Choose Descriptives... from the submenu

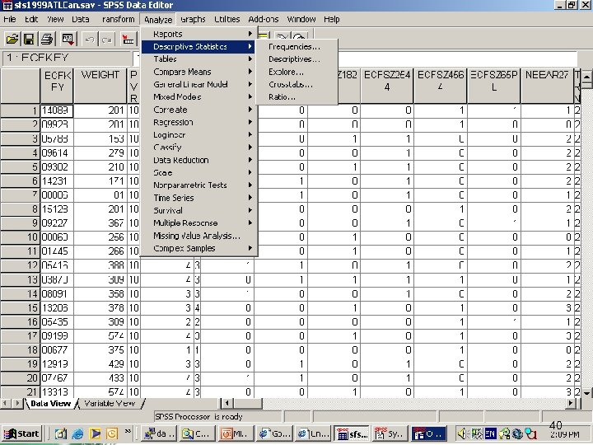click(296, 59)
